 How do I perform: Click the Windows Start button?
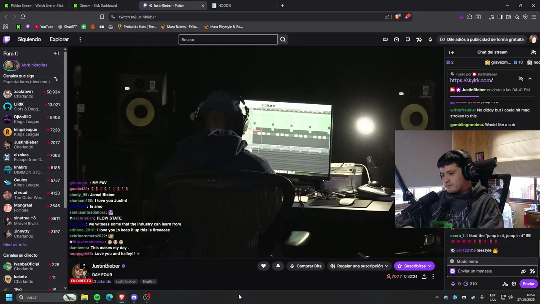pos(9,297)
